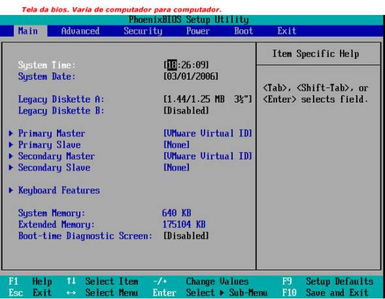Expand the Secondary Master arrow
Image resolution: width=385 pixels, height=299 pixels.
point(11,156)
